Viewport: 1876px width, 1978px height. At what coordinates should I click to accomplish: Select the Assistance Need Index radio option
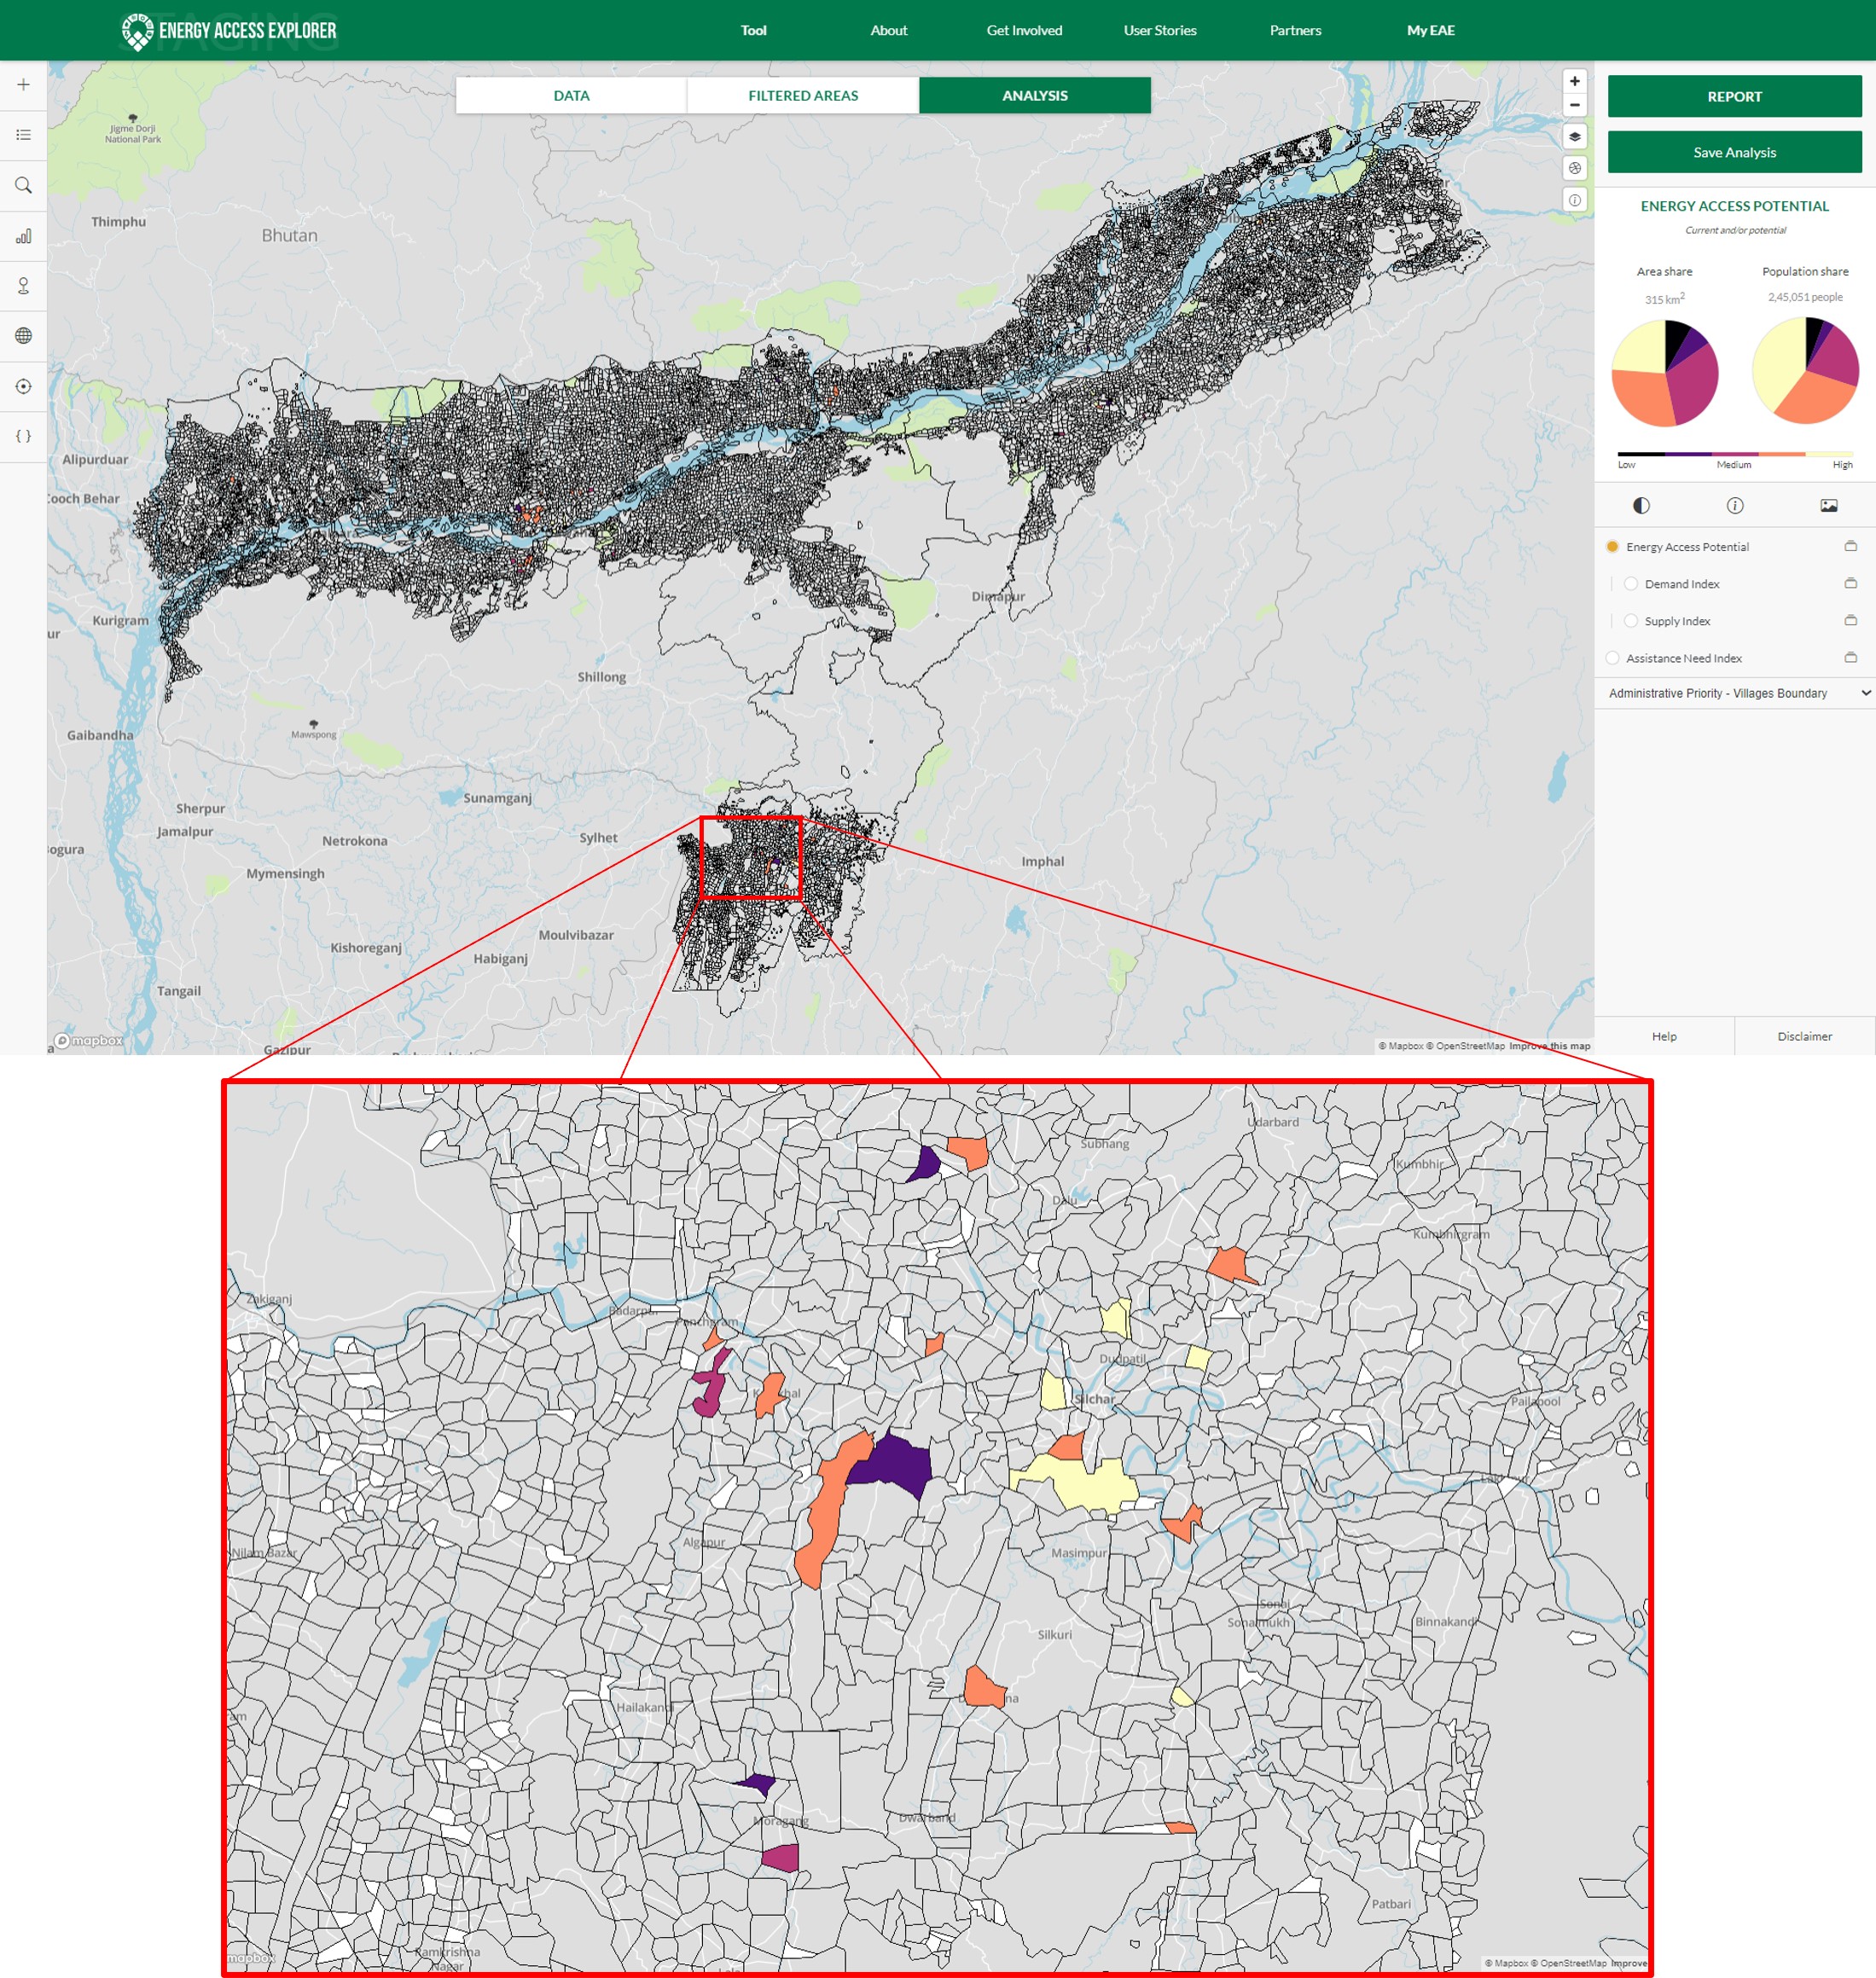tap(1612, 658)
